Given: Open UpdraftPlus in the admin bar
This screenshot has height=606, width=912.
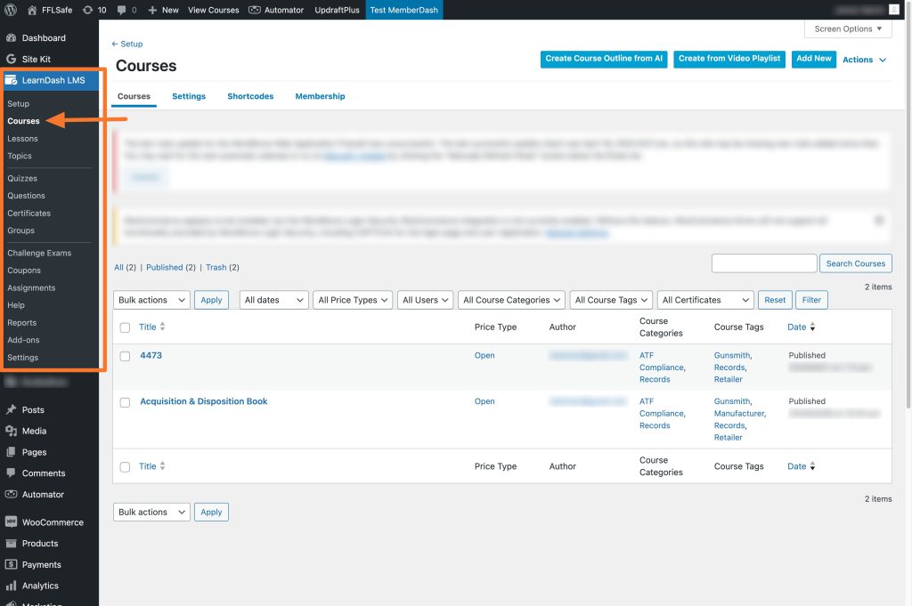Looking at the screenshot, I should [337, 10].
